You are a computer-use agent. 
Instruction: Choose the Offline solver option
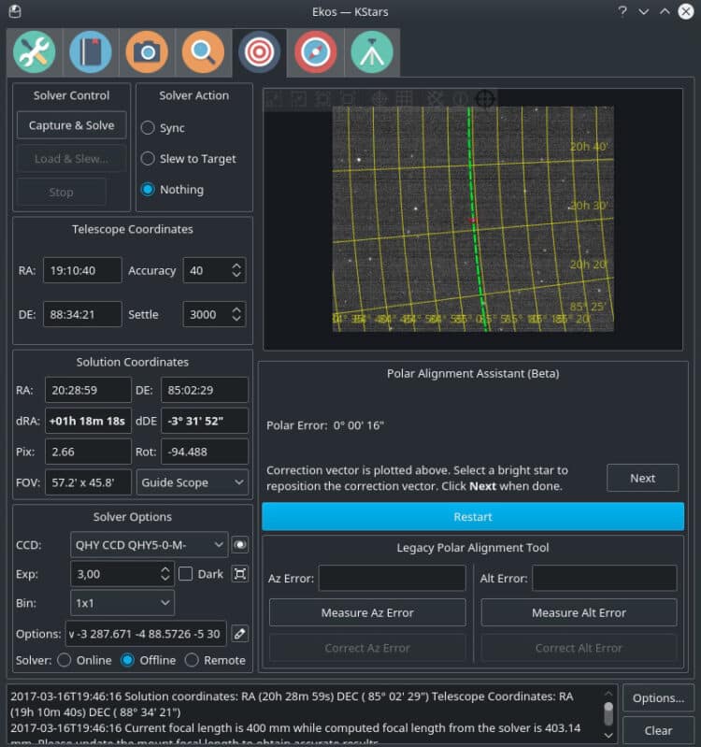pos(148,660)
